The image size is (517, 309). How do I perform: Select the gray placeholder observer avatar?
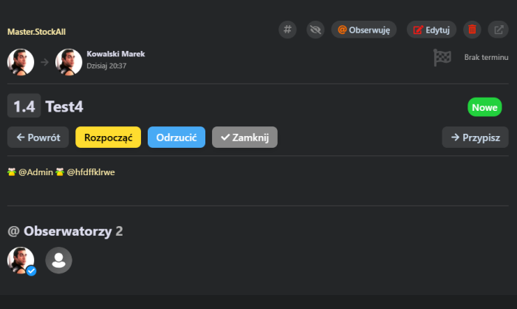pos(59,260)
